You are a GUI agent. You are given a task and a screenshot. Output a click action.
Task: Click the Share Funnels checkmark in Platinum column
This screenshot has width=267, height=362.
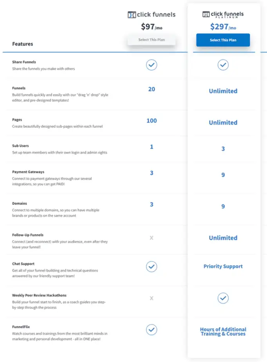223,65
